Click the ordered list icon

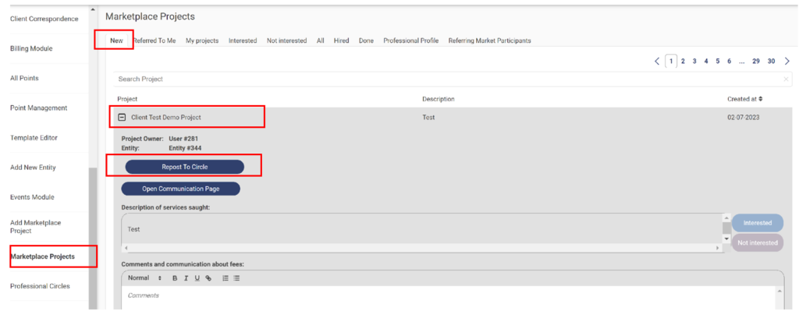coord(225,278)
